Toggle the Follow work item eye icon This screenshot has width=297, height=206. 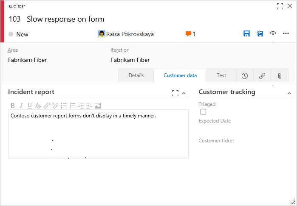pos(273,33)
